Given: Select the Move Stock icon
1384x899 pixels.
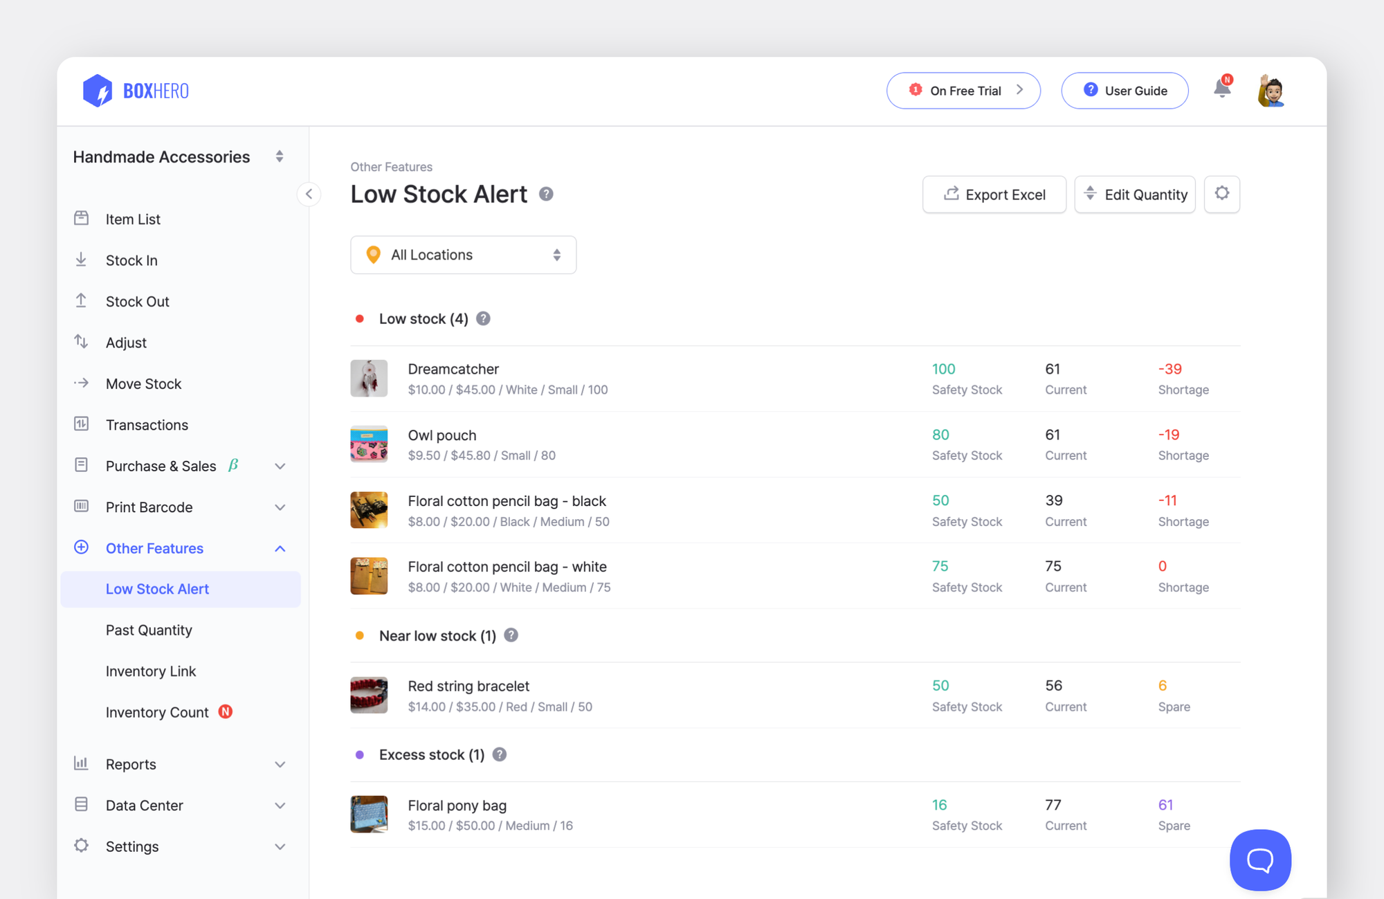Looking at the screenshot, I should click(81, 383).
